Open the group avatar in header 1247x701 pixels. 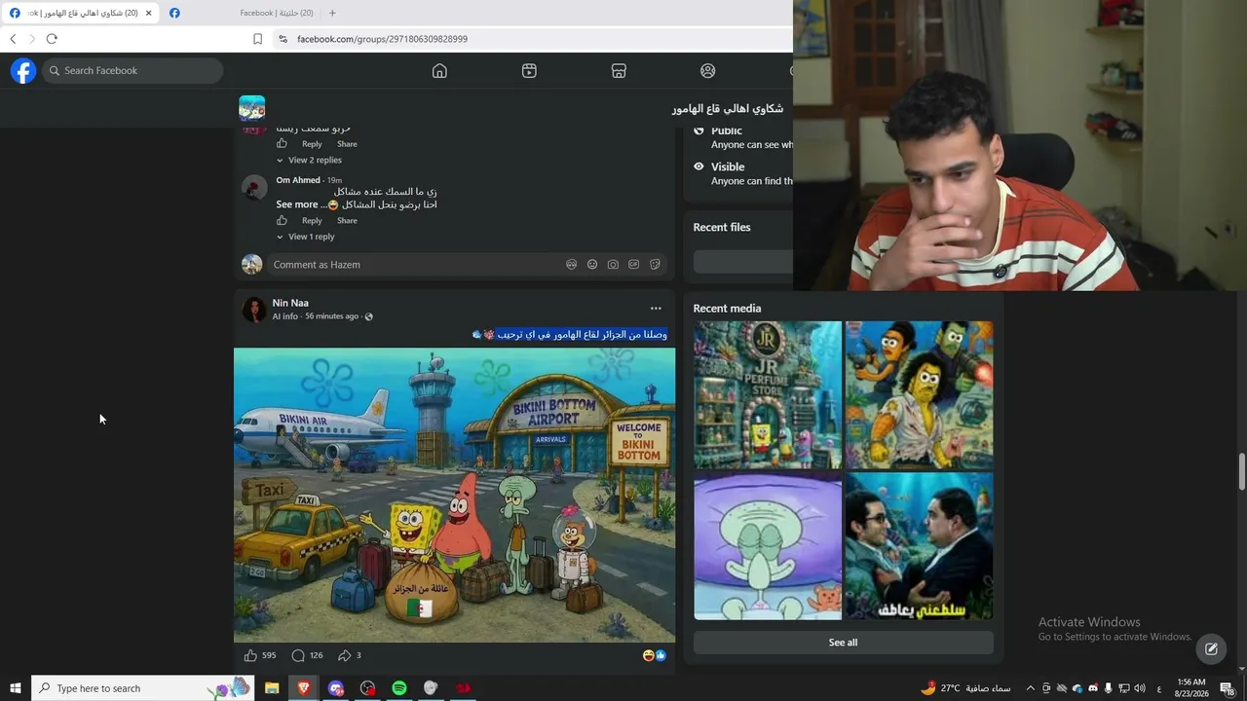coord(252,108)
